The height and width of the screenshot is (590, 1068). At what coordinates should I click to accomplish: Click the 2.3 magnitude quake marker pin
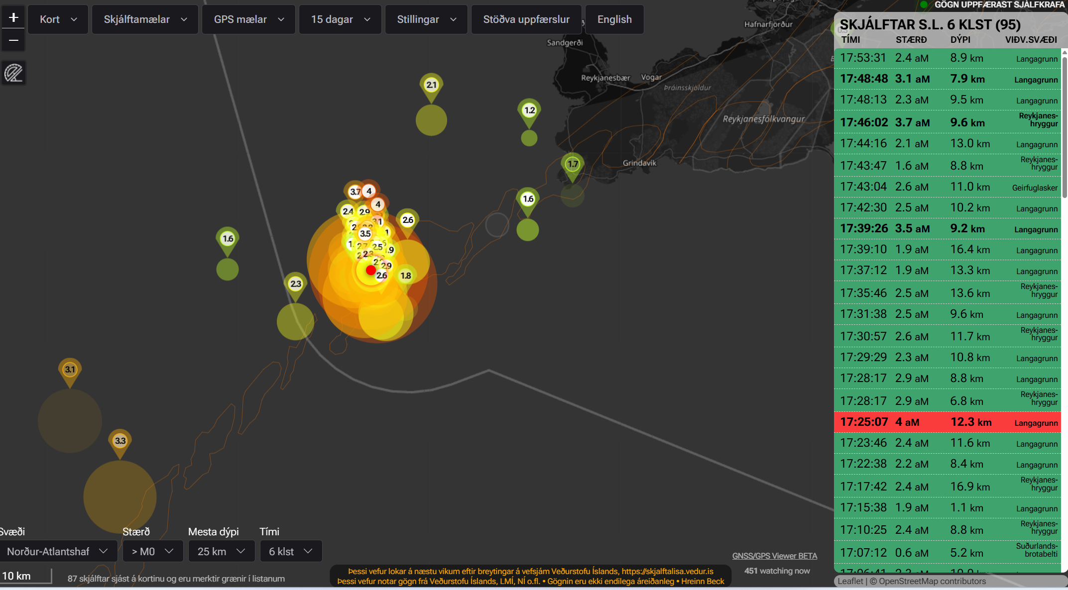coord(295,285)
